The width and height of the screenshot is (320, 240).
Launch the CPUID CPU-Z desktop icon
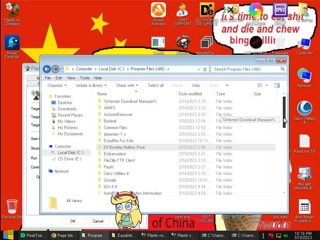tap(280, 14)
